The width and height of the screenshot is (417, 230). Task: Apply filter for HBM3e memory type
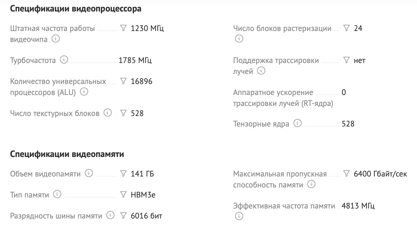(x=123, y=194)
